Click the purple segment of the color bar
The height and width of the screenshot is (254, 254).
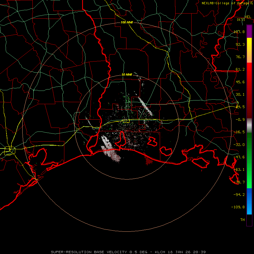coord(249,31)
